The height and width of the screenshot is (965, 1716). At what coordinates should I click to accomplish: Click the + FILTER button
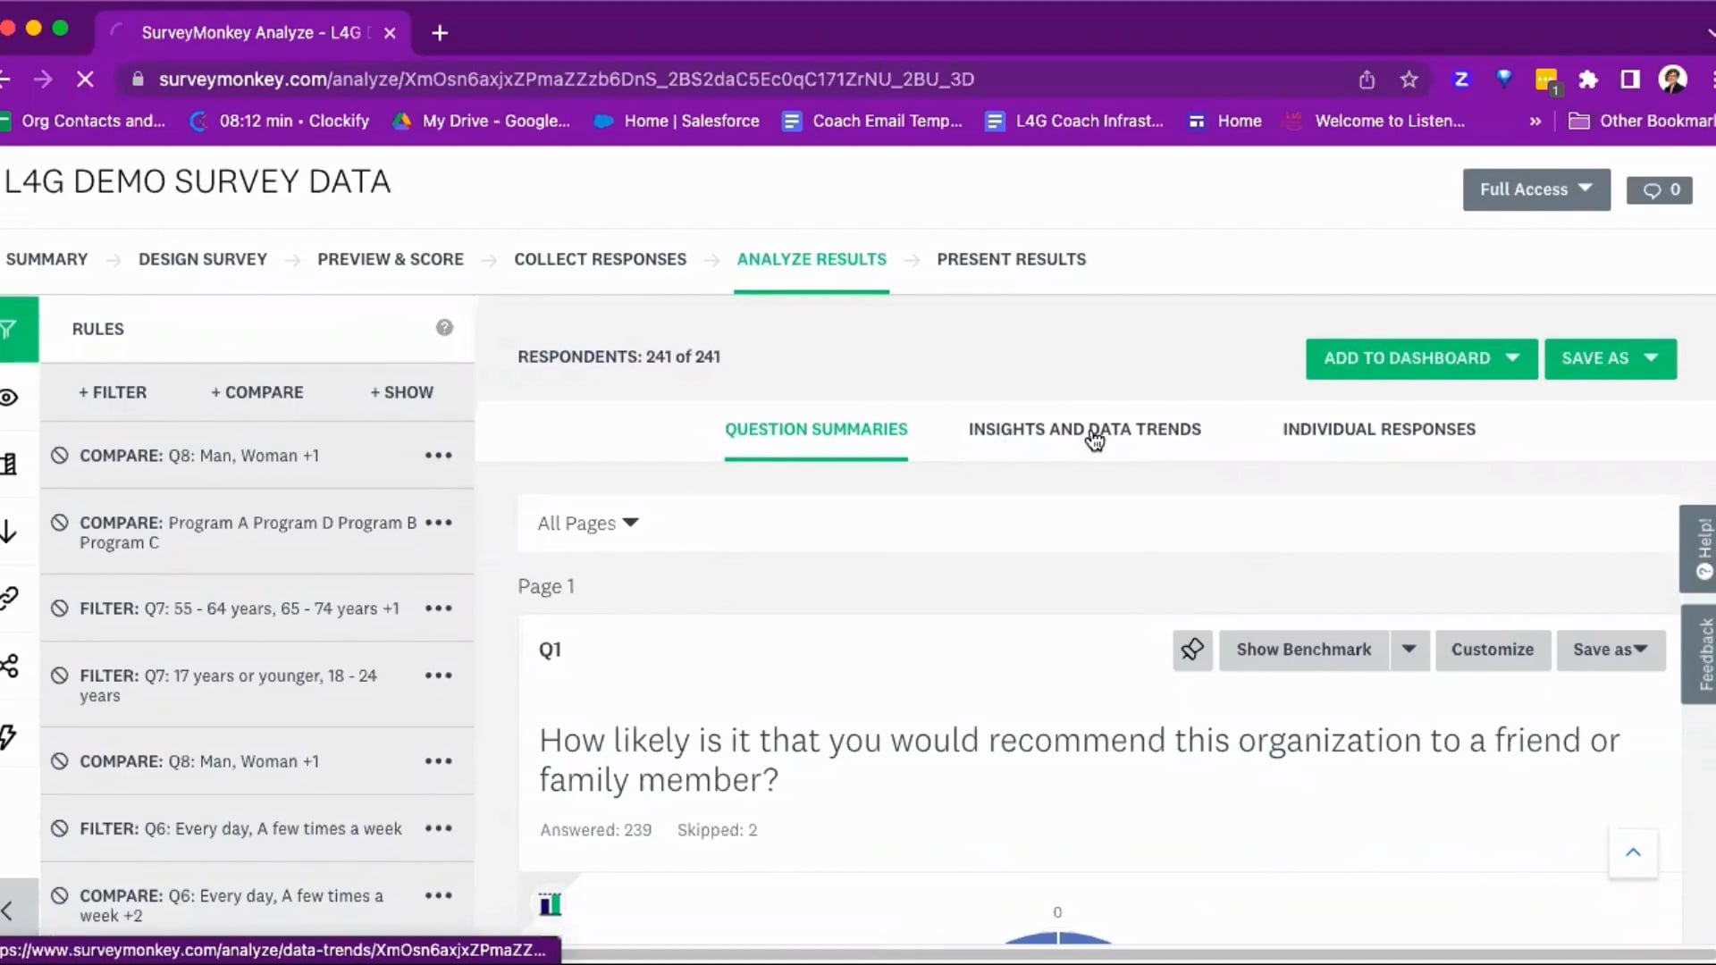pos(113,392)
